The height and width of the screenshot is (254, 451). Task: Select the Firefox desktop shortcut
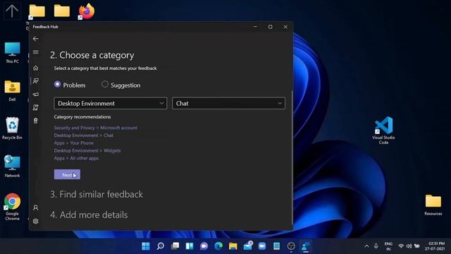click(87, 11)
